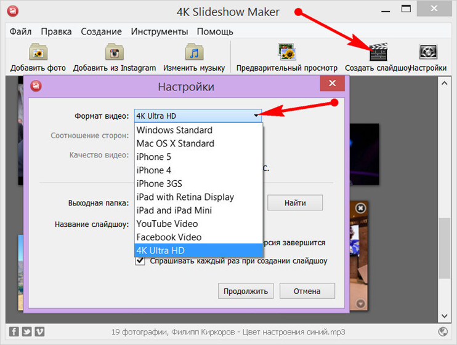
Task: Pick iPad and iPad Mini option
Action: tap(198, 210)
